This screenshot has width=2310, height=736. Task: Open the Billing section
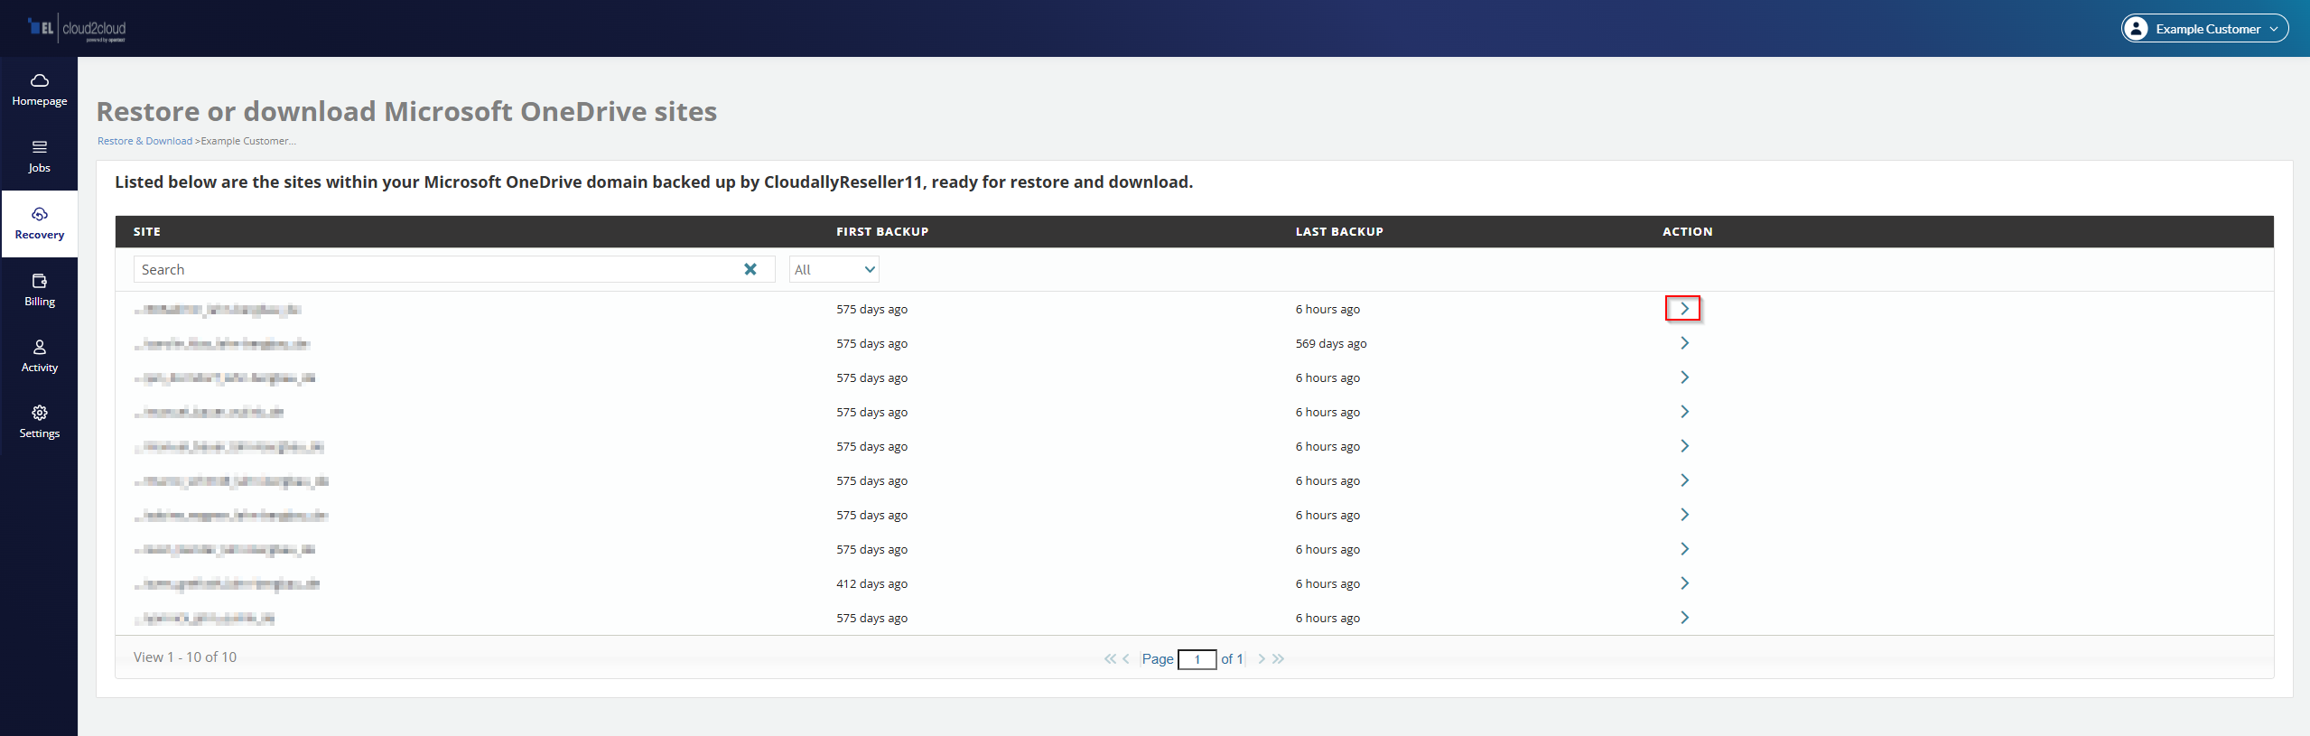point(40,290)
